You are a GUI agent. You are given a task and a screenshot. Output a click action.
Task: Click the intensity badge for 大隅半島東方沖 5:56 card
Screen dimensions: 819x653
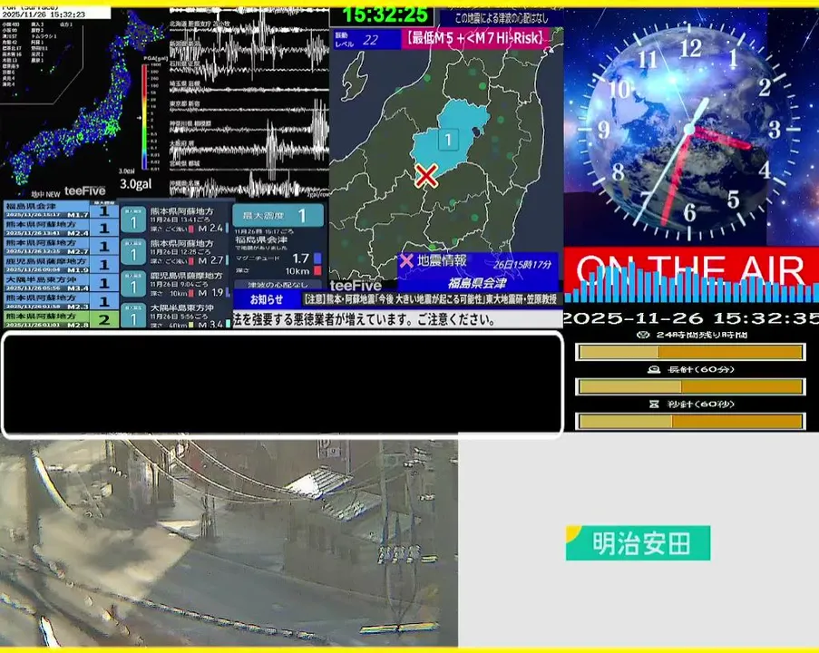tap(133, 315)
